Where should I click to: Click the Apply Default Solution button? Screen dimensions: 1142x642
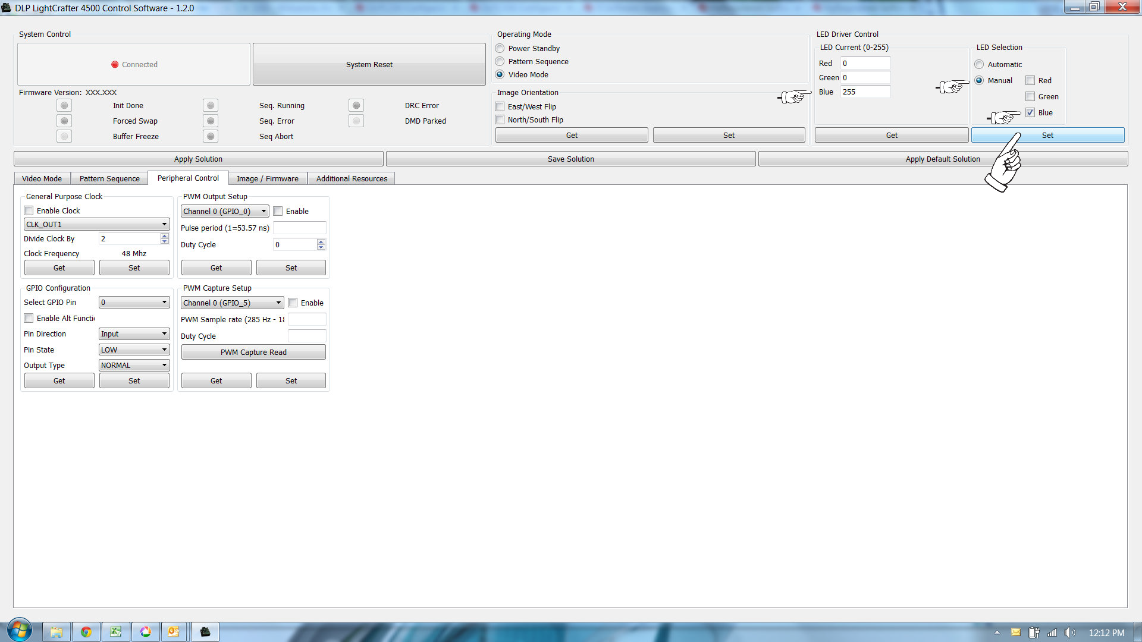943,159
